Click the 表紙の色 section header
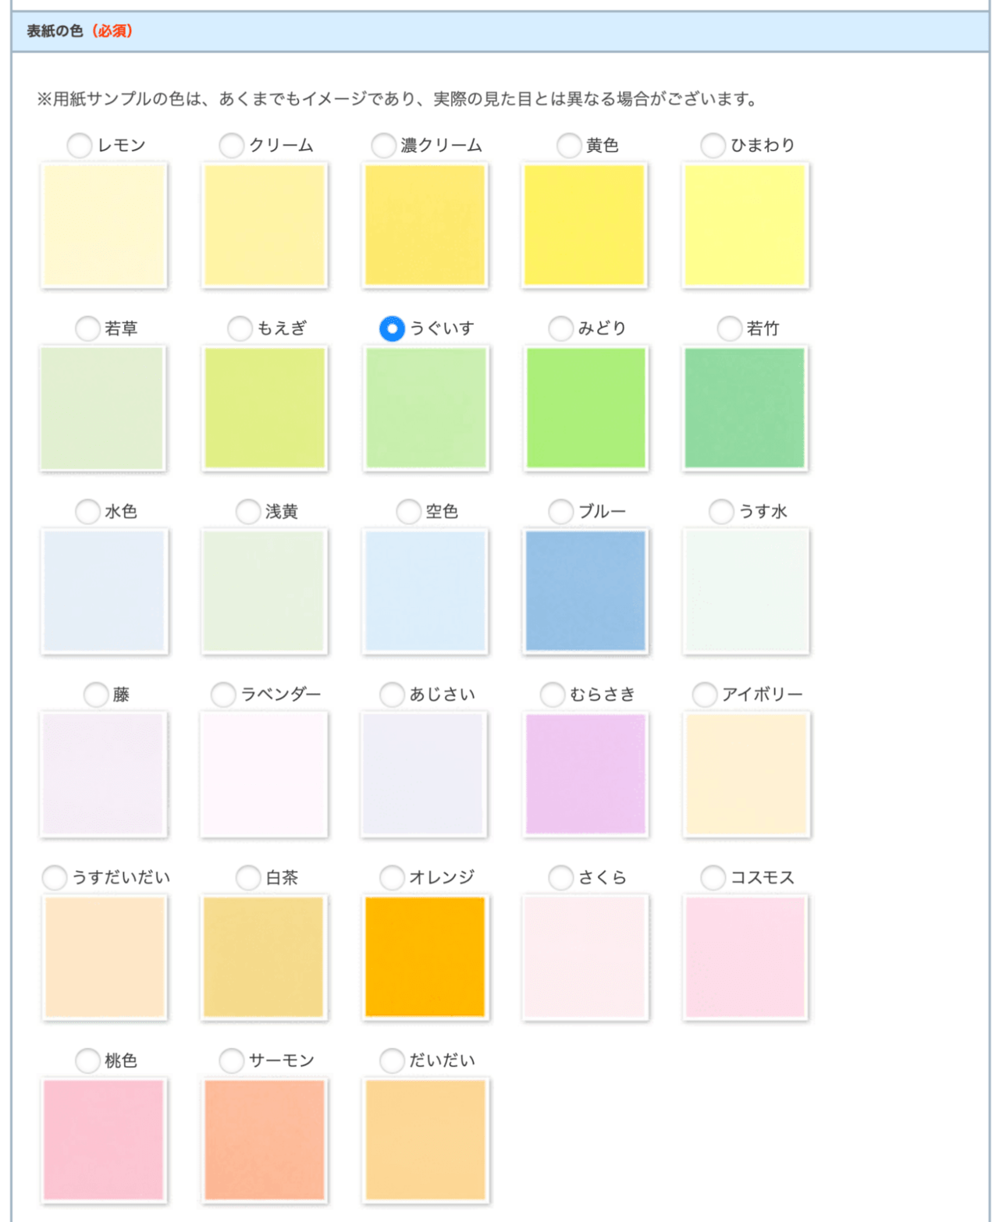The width and height of the screenshot is (999, 1222). [499, 31]
